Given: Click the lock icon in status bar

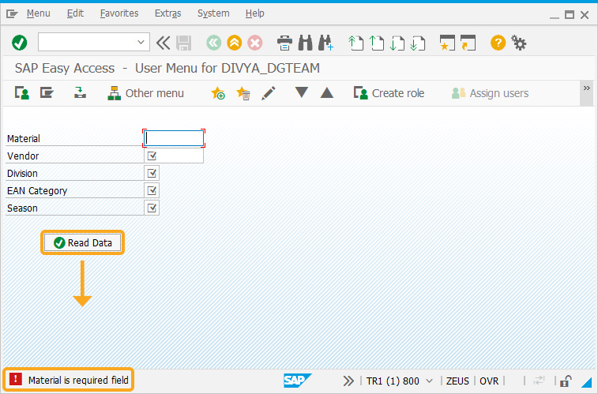Looking at the screenshot, I should [x=566, y=381].
